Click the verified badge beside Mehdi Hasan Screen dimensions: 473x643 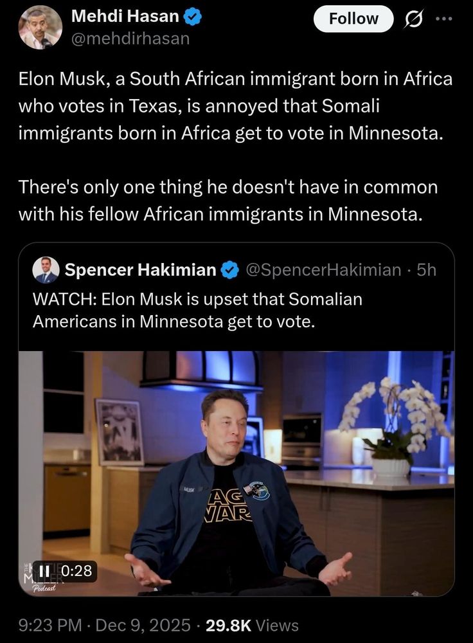(x=193, y=17)
